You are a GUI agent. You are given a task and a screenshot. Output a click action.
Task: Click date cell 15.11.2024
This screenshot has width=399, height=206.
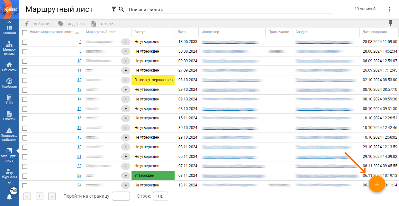coord(188,118)
